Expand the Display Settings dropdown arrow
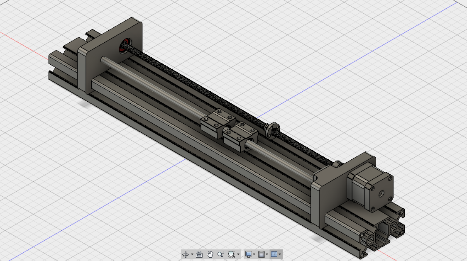Screen dimensions: 467x261 click(x=254, y=254)
